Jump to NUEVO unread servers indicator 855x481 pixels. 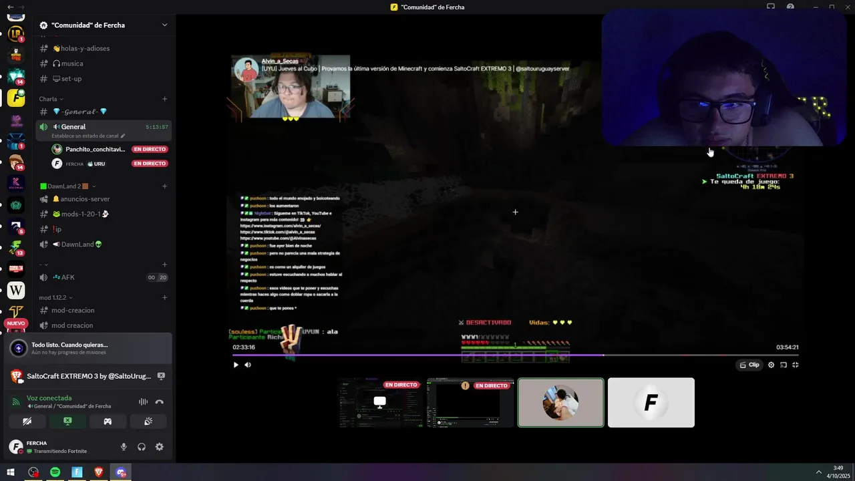(15, 323)
